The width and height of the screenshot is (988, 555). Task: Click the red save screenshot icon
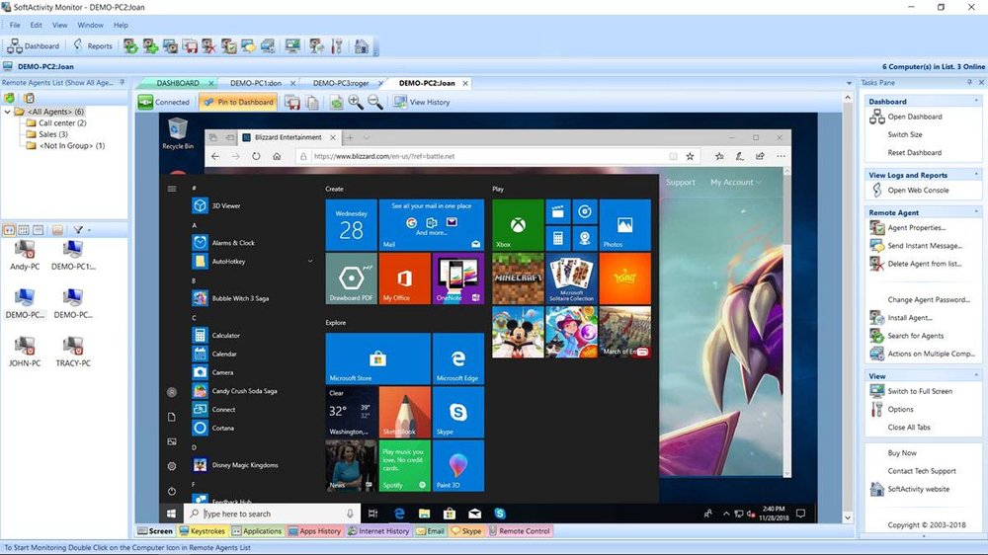click(x=292, y=102)
